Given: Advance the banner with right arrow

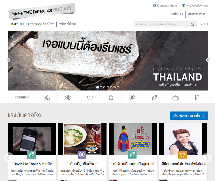Looking at the screenshot, I should 208,60.
